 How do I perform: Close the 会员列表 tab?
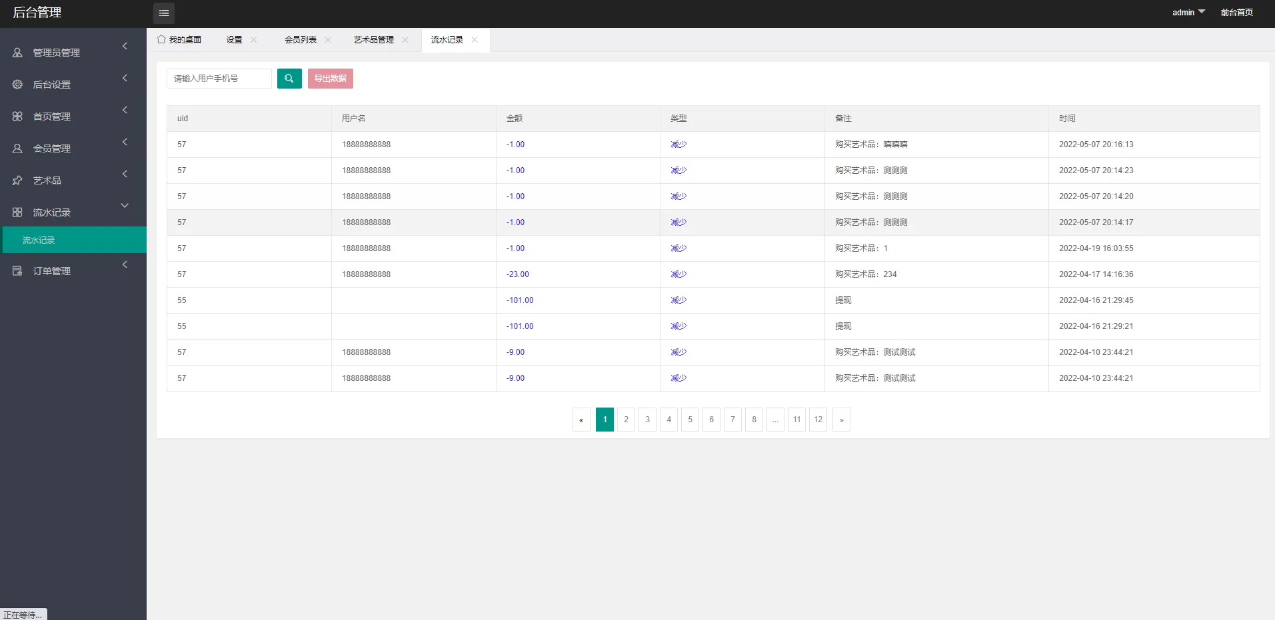click(328, 40)
